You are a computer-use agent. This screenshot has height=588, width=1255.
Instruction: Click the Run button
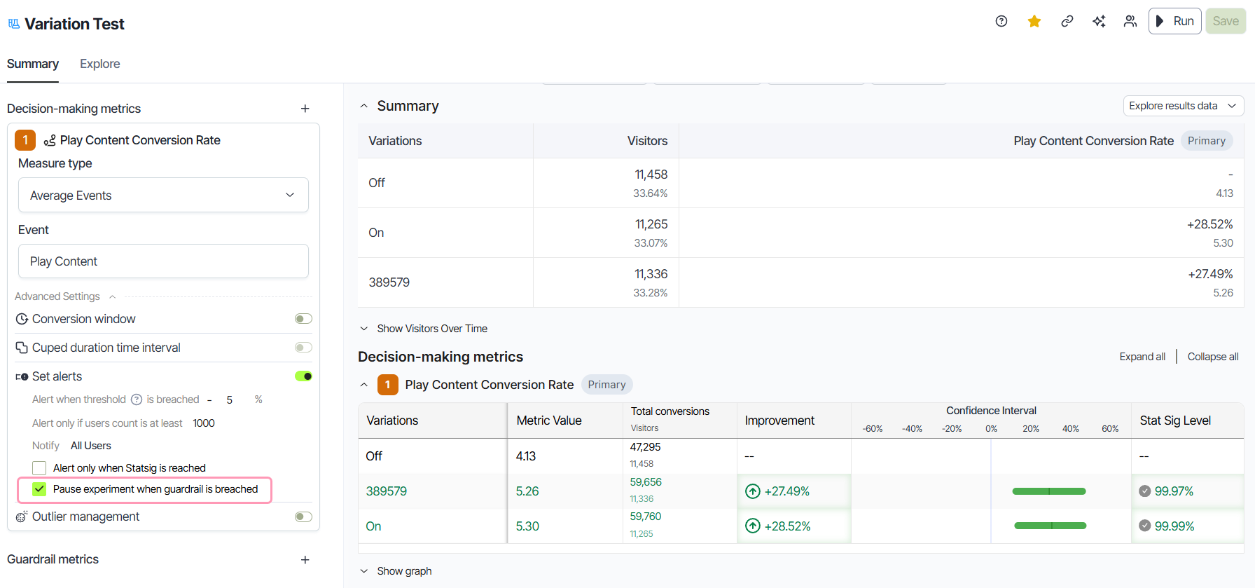(1174, 21)
